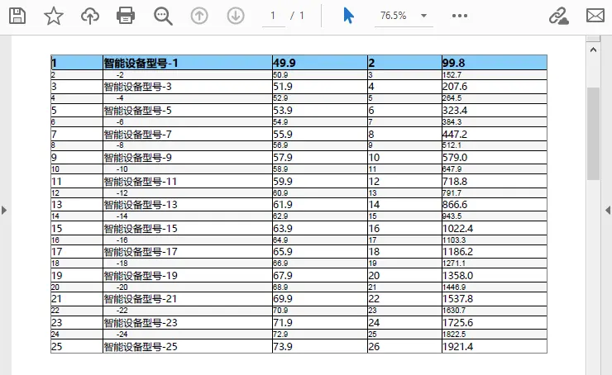Expand the right tools pane

coord(608,211)
